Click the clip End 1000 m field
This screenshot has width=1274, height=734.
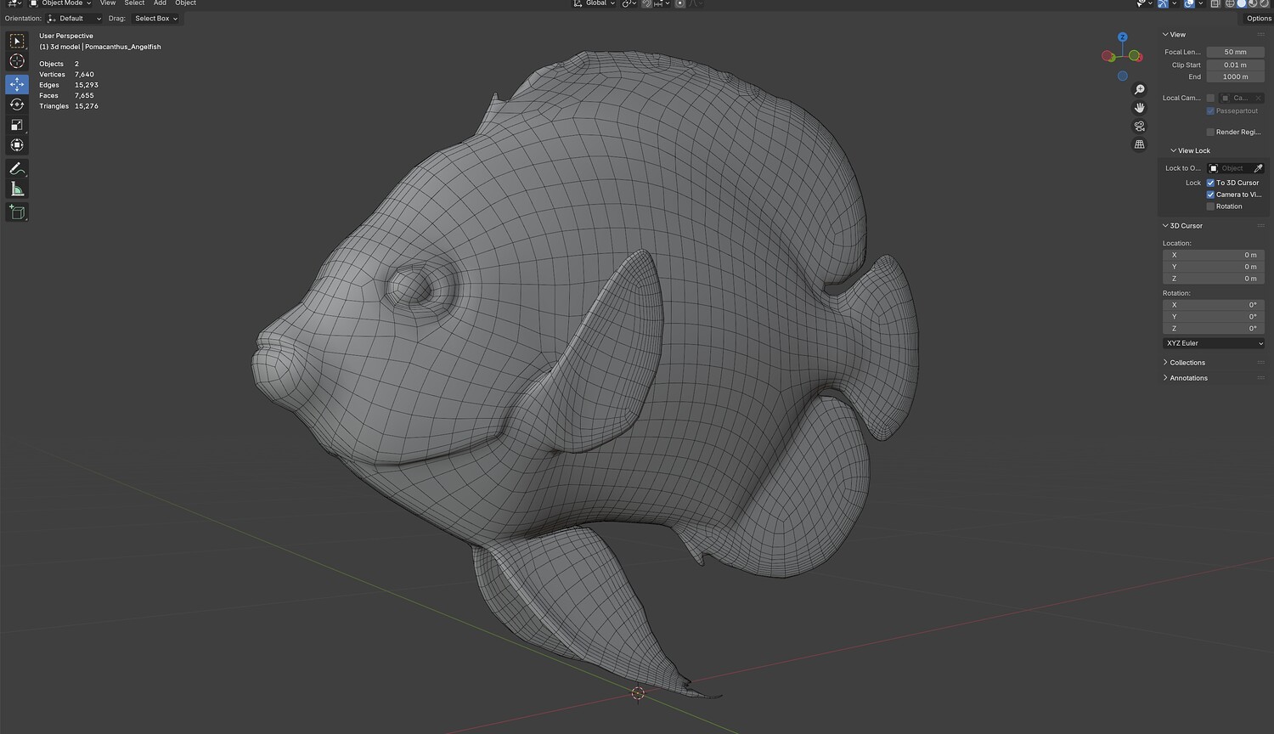pyautogui.click(x=1236, y=77)
